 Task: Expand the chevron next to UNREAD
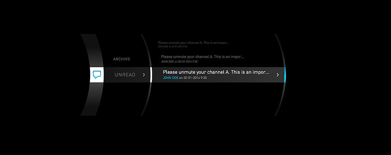(x=144, y=75)
